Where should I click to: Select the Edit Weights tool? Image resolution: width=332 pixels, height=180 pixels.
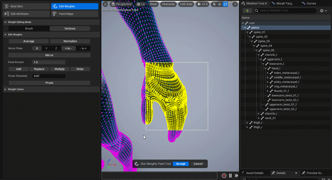pos(75,6)
